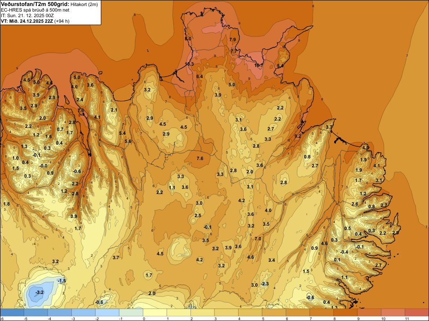The height and width of the screenshot is (321, 429).
Task: Click the 5.6 temperature value
Action: click(128, 142)
